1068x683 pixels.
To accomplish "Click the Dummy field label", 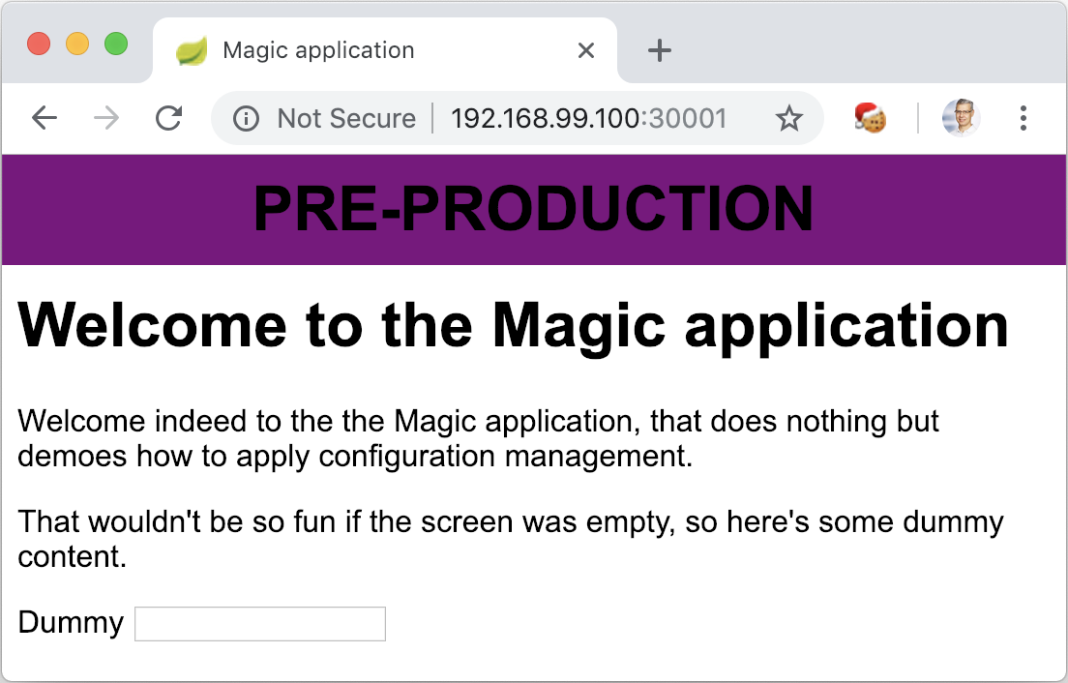I will (x=71, y=623).
